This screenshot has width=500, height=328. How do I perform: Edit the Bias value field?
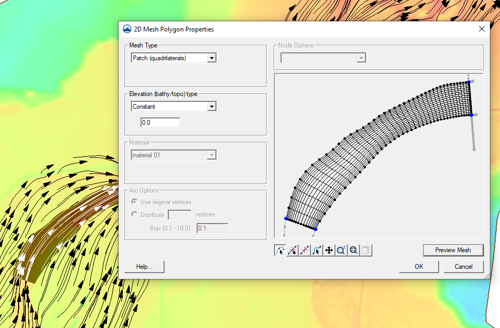212,227
